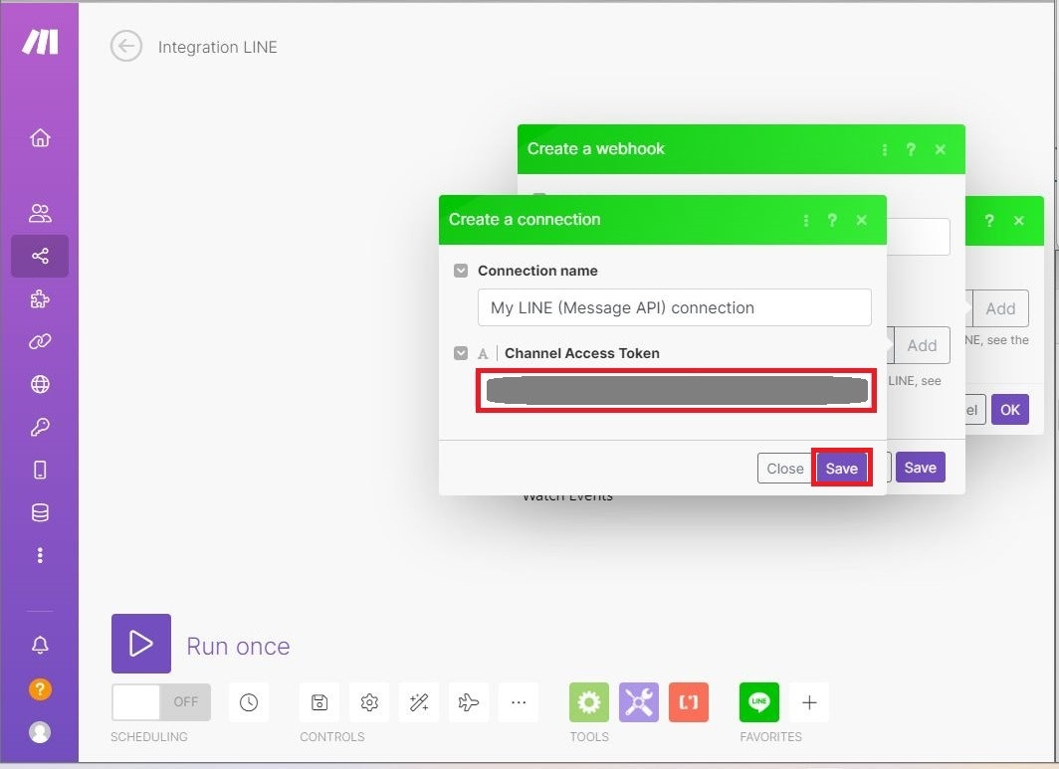
Task: Open help in the rearmost module dialog
Action: [988, 220]
